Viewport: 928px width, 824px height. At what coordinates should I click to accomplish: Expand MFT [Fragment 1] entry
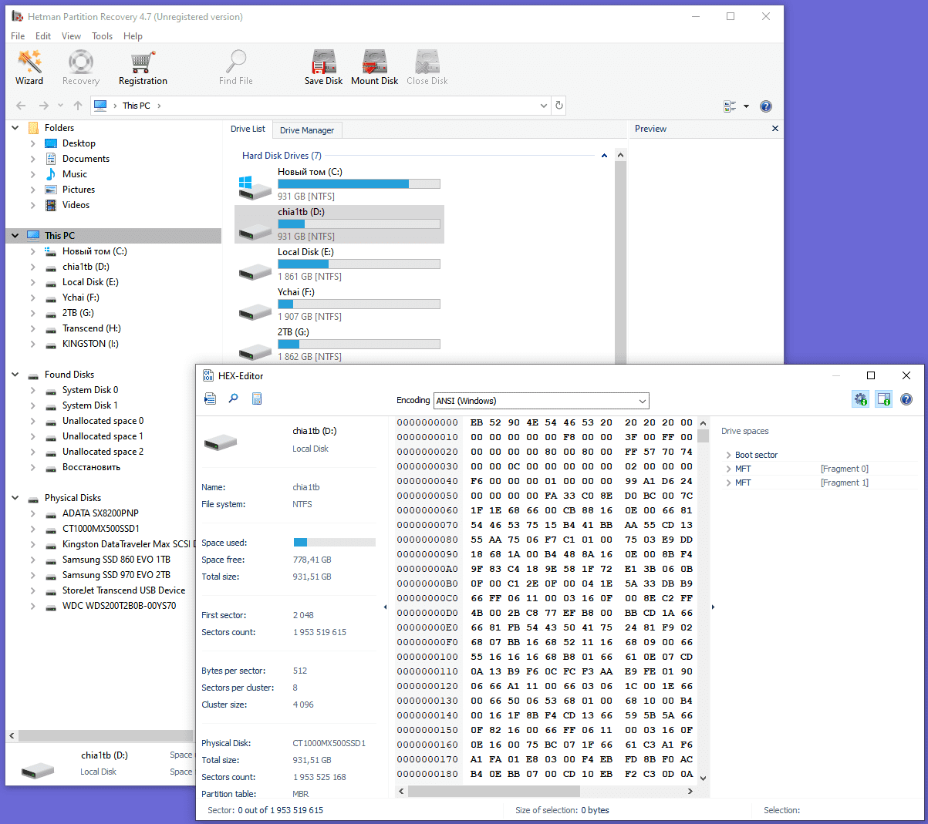[x=729, y=483]
